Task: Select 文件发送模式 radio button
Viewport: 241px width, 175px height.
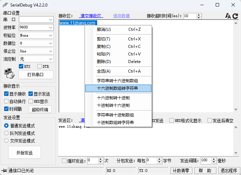Action: (6, 140)
